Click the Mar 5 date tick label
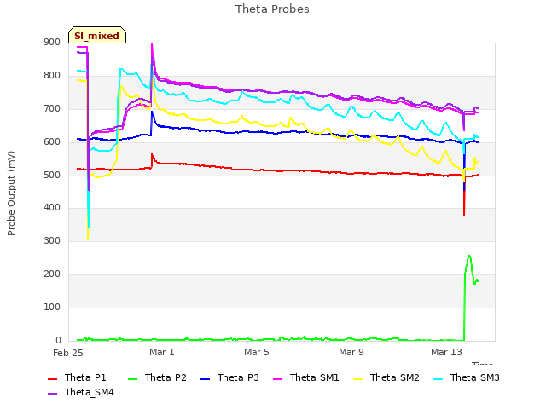 pyautogui.click(x=257, y=352)
